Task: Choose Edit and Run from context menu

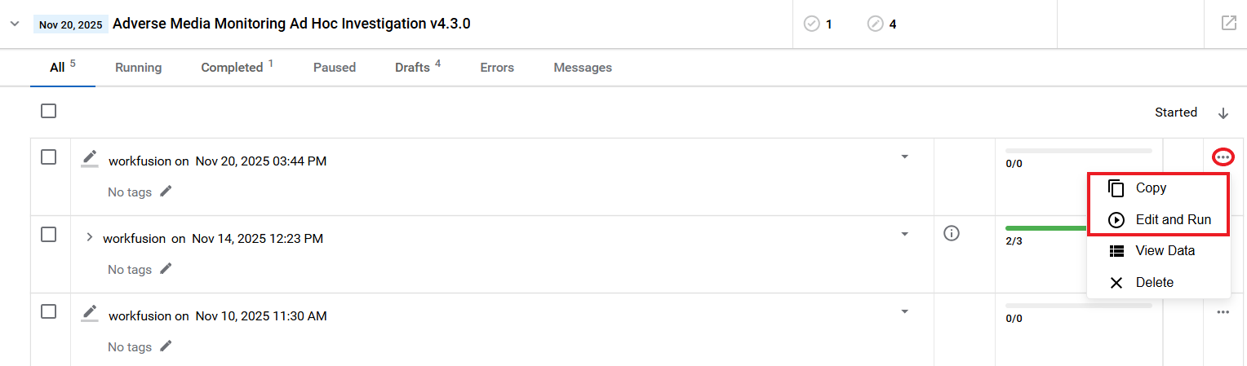Action: point(1158,219)
